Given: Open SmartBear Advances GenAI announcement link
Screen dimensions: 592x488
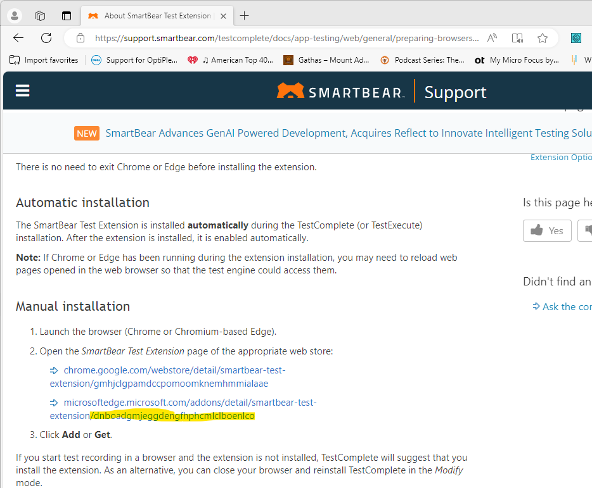Looking at the screenshot, I should (349, 133).
